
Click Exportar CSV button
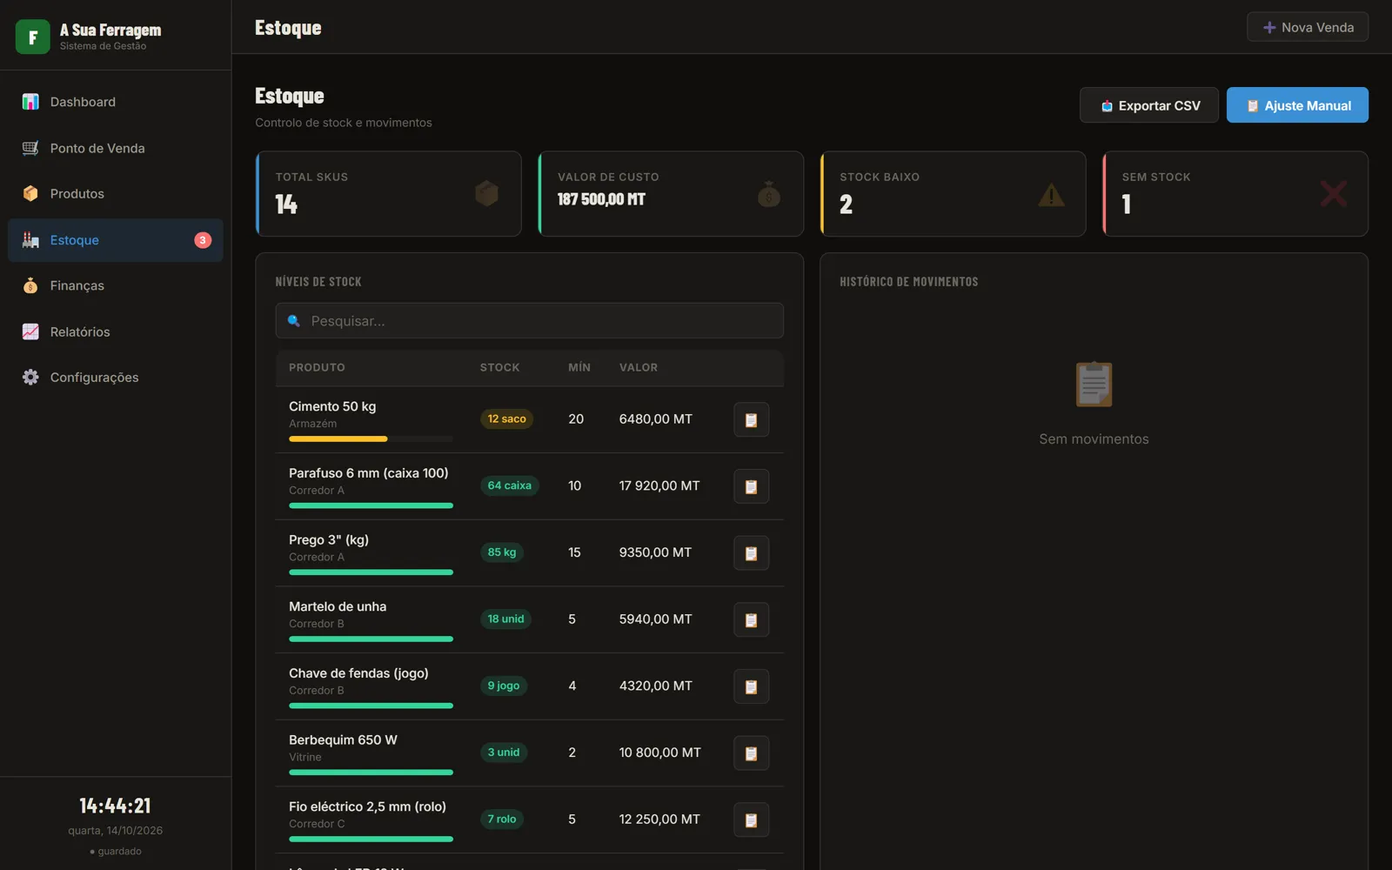point(1149,105)
